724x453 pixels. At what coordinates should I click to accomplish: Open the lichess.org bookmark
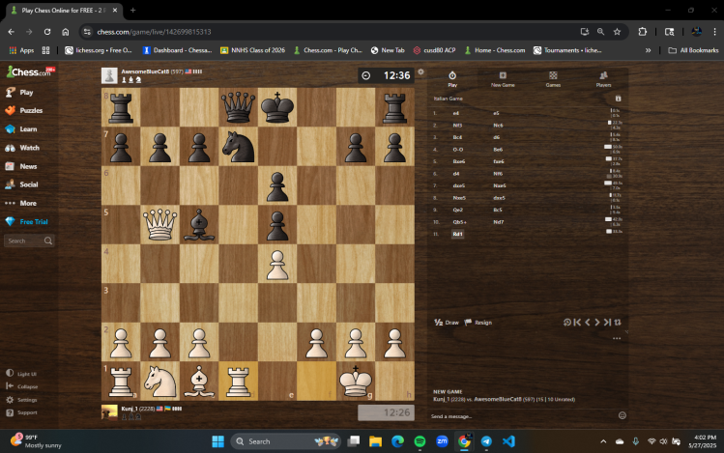[99, 50]
